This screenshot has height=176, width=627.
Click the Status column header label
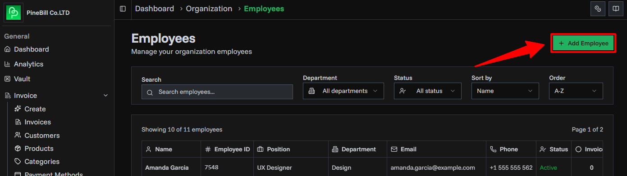pyautogui.click(x=559, y=149)
